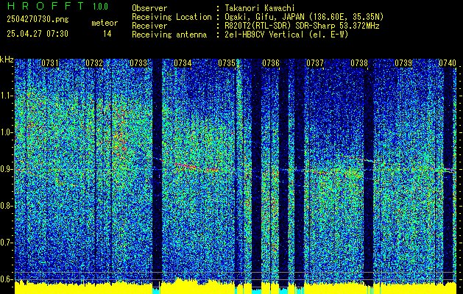Viewport: 463px width, 294px height.
Task: Click the 0732 time marker
Action: (x=94, y=63)
